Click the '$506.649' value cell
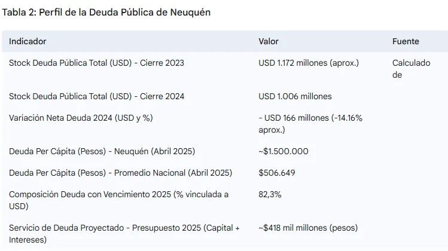The image size is (448, 251). (x=277, y=173)
